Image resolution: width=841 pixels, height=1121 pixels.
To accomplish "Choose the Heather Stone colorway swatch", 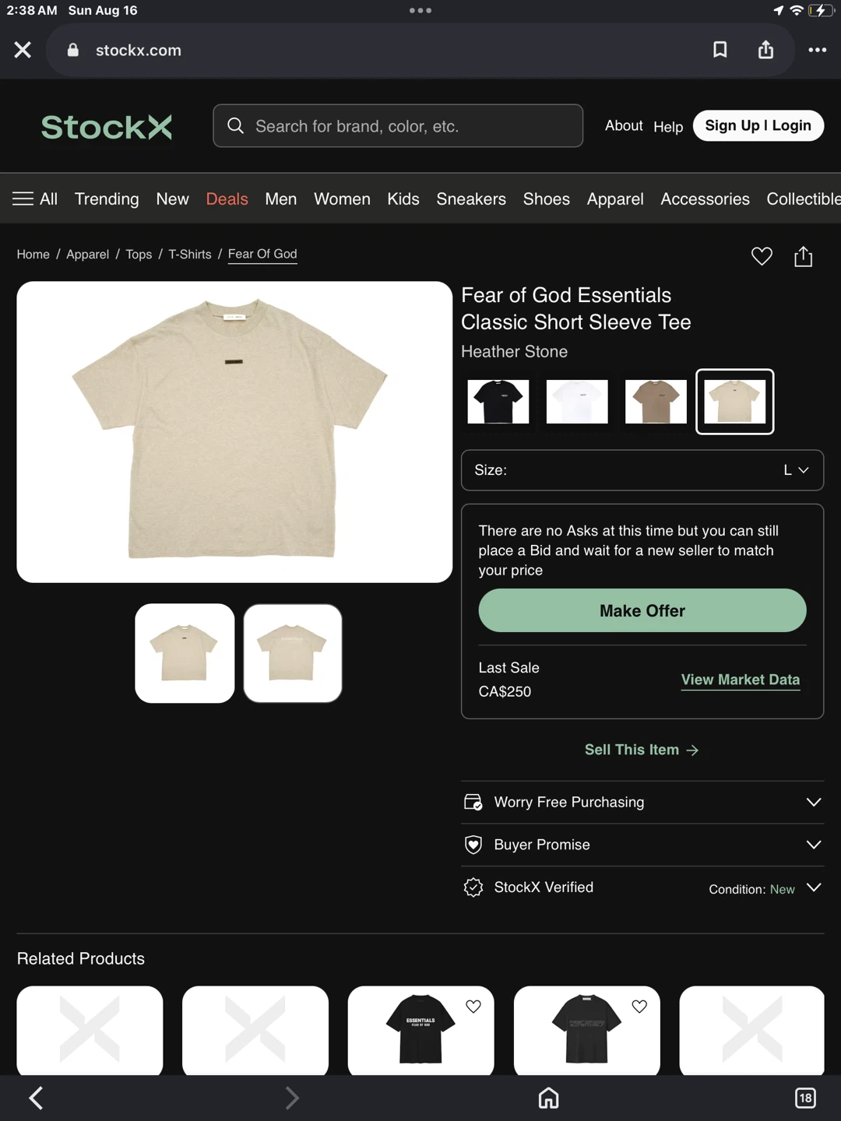I will click(x=735, y=402).
